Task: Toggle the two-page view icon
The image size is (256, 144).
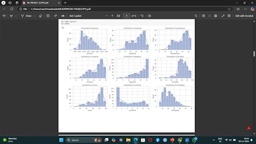Action: click(x=149, y=16)
